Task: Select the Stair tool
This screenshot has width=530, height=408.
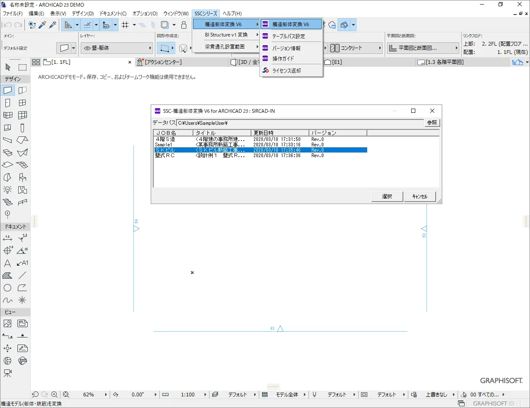Action: 8,202
